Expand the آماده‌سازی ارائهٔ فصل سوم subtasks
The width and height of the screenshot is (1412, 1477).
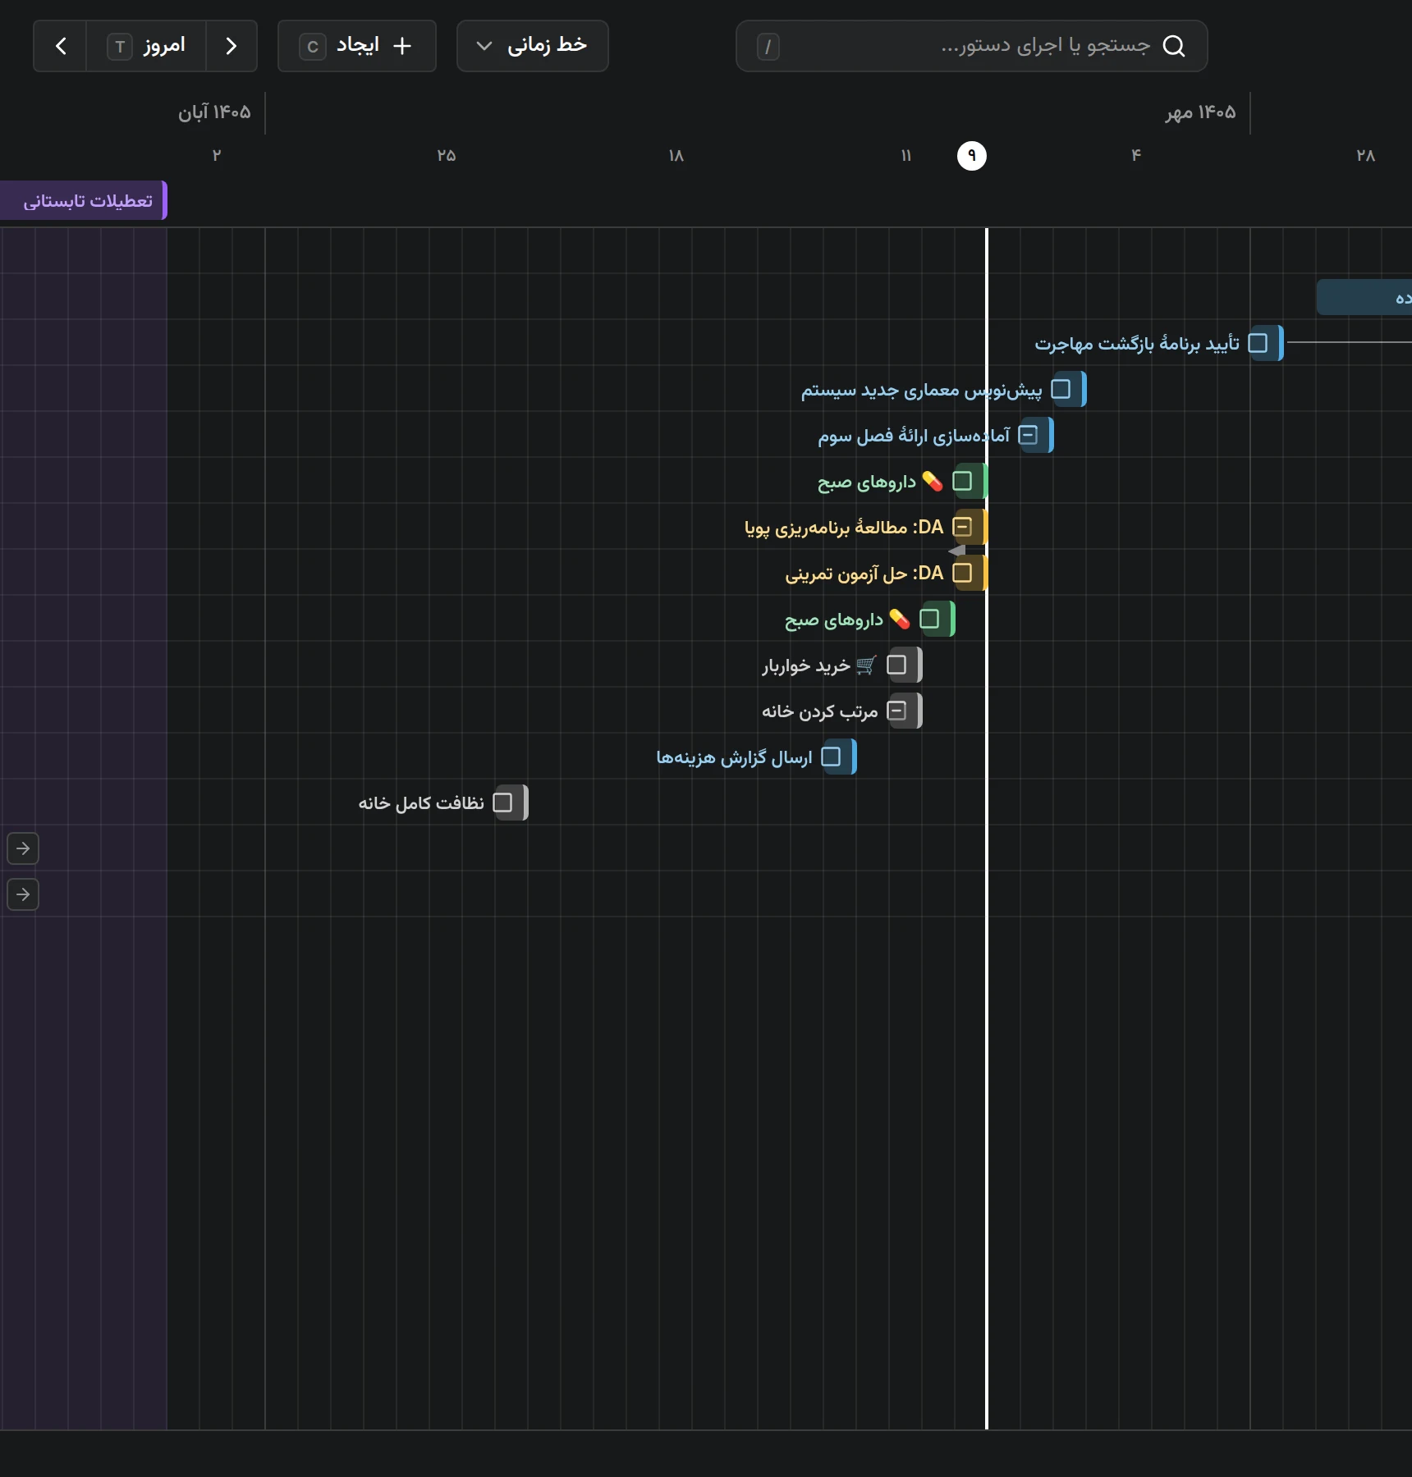[x=1028, y=435]
